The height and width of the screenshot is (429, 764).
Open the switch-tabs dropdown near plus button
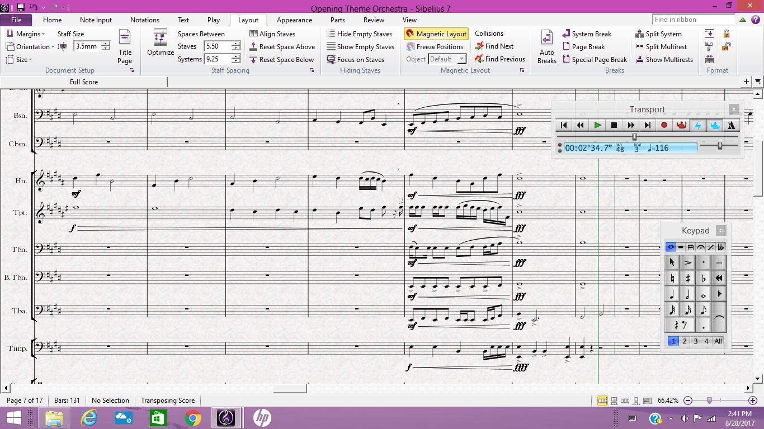(x=758, y=82)
